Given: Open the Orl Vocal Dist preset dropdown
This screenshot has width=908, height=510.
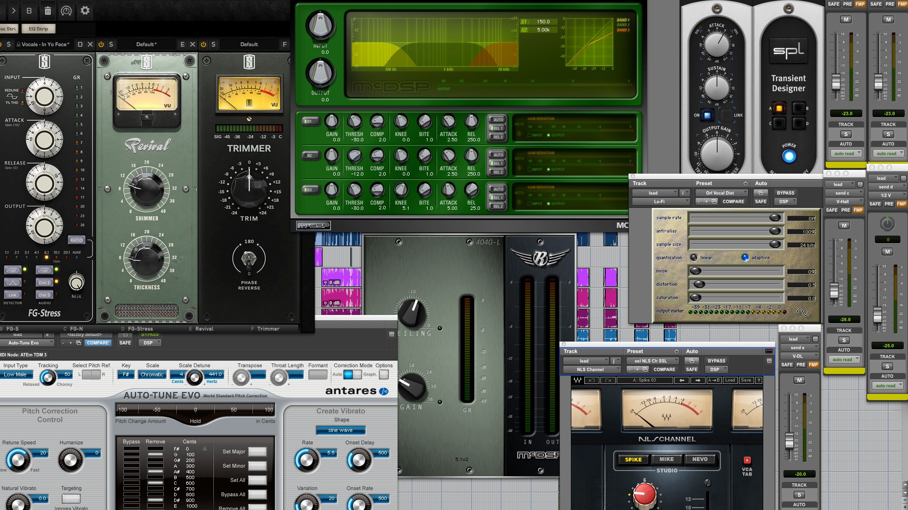Looking at the screenshot, I should coord(720,193).
